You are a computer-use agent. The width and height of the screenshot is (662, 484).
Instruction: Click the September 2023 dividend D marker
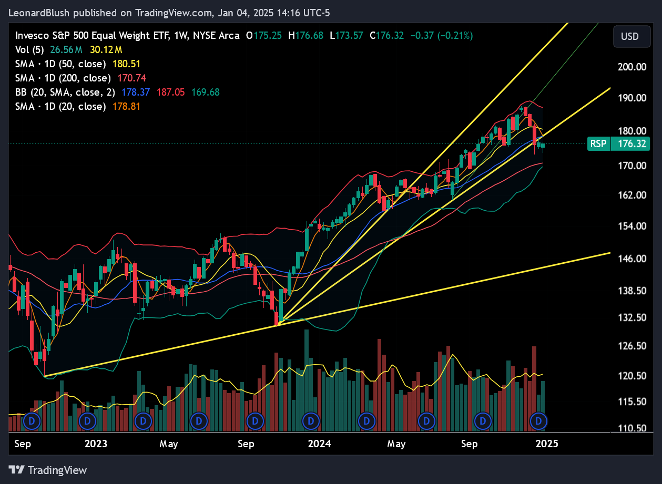pos(255,421)
